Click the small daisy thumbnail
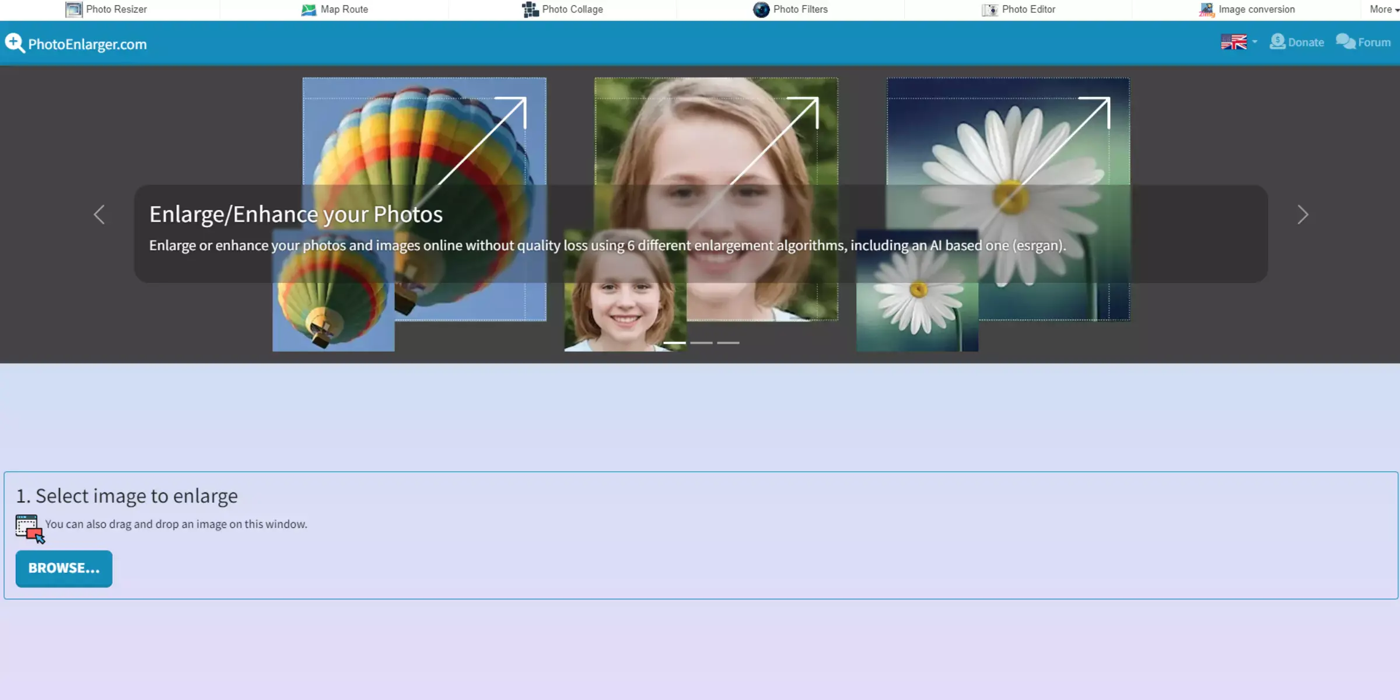The width and height of the screenshot is (1400, 700). coord(917,290)
